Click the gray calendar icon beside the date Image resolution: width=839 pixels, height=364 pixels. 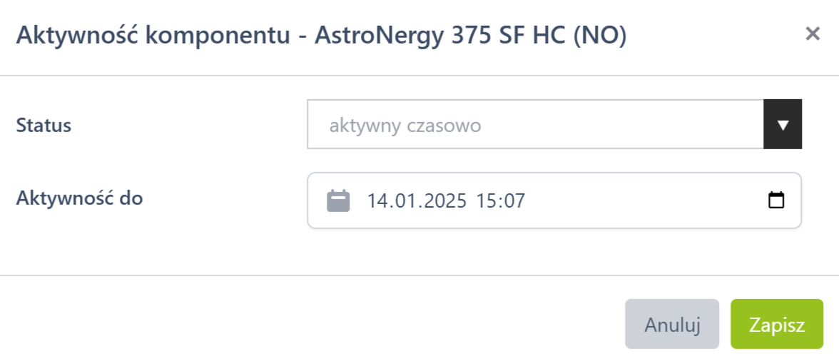coord(338,201)
